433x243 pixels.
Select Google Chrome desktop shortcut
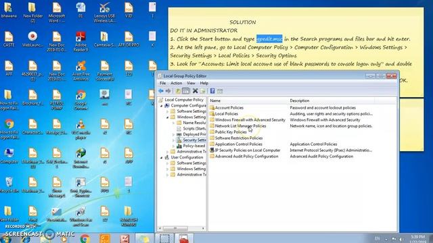(81, 100)
